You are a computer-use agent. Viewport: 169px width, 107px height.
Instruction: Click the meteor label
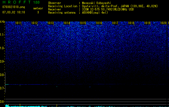point(38,8)
